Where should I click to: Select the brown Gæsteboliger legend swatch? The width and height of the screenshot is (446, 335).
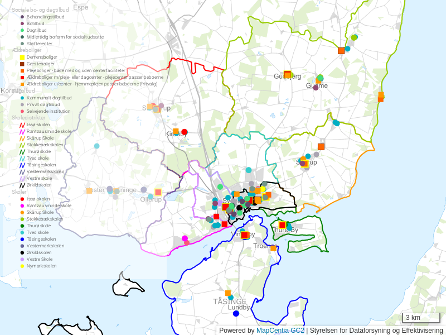click(22, 64)
